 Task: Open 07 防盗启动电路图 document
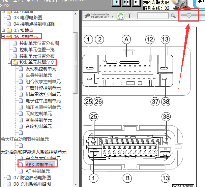(x=32, y=178)
